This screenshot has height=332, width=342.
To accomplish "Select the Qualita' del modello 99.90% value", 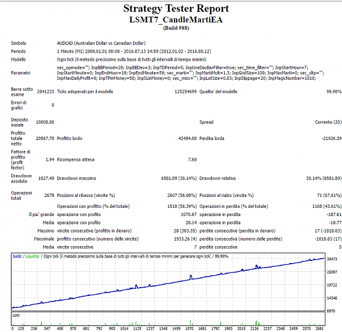I will (x=334, y=91).
